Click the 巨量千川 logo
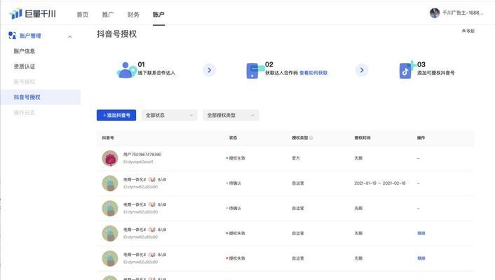Viewport: 495px width, 280px height. pos(33,13)
